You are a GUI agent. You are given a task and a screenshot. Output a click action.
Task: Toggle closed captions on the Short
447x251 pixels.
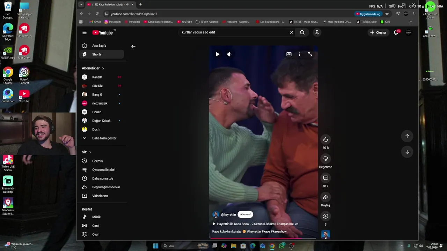[x=289, y=54]
